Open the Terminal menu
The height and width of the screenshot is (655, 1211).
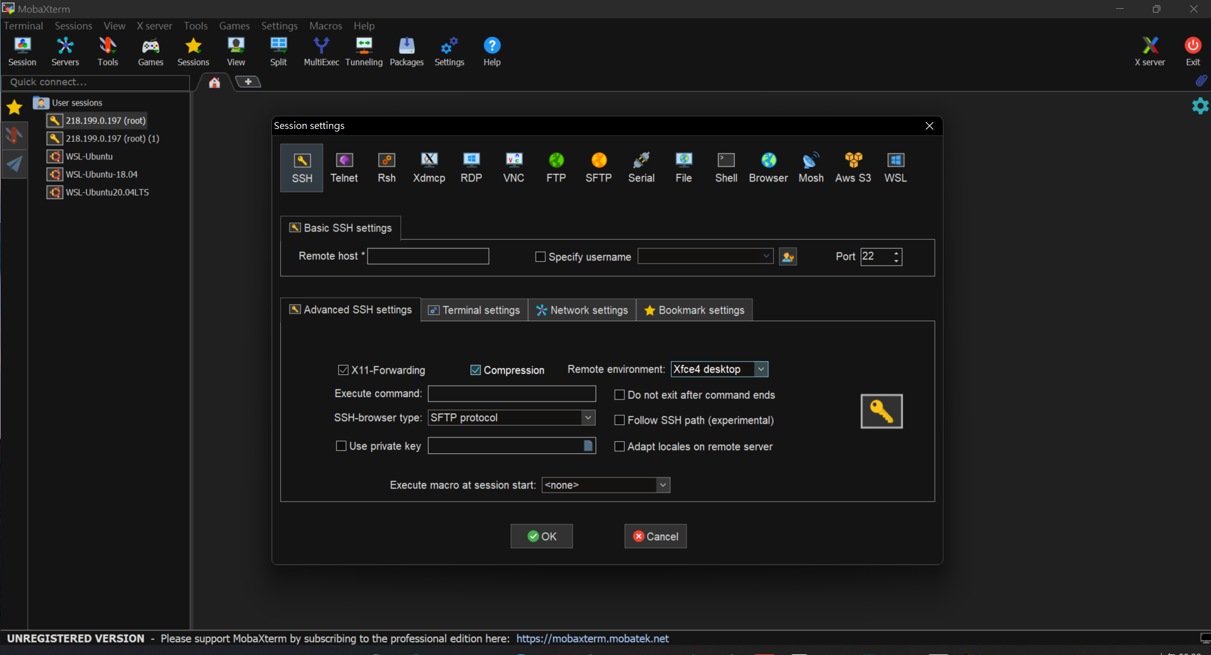pos(23,26)
